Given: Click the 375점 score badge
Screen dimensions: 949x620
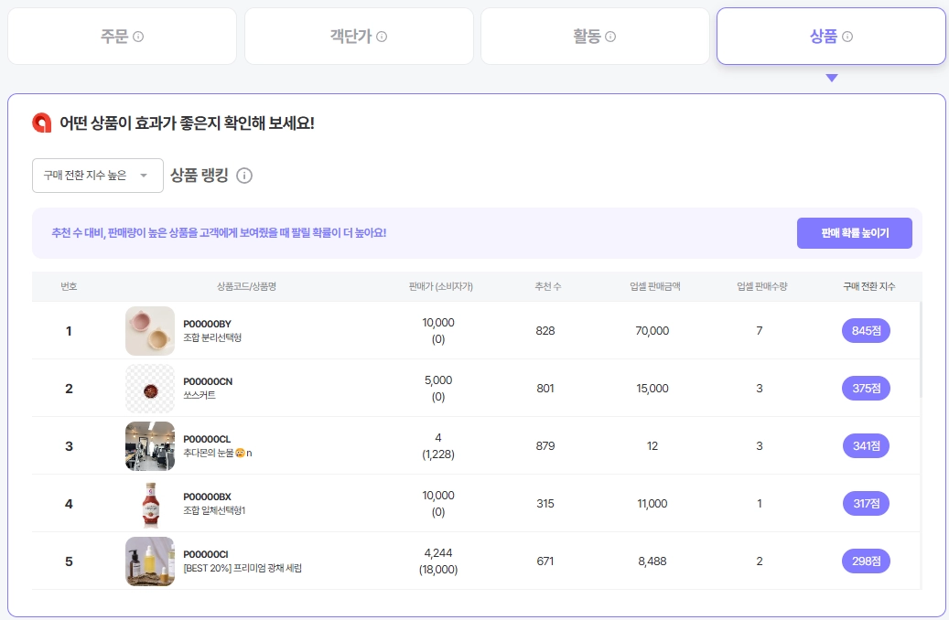Looking at the screenshot, I should tap(866, 388).
